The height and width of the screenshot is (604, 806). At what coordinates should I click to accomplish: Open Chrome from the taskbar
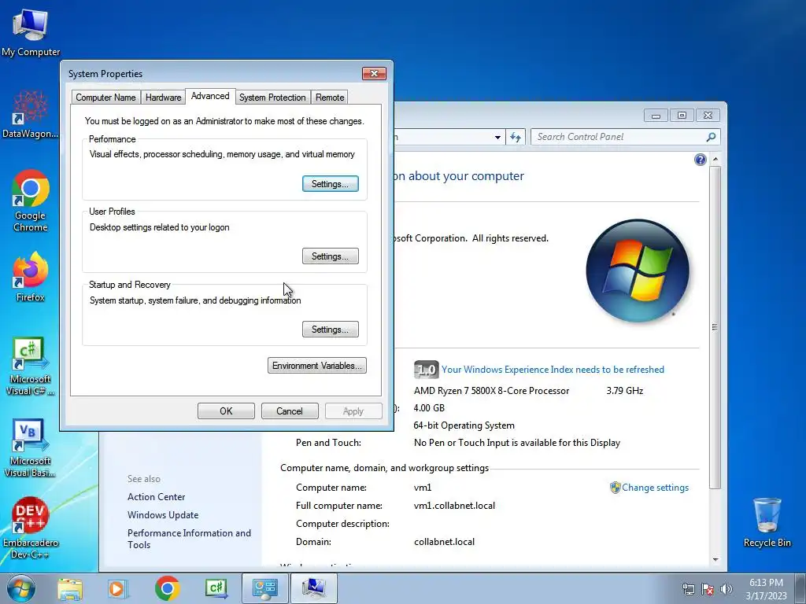point(167,588)
